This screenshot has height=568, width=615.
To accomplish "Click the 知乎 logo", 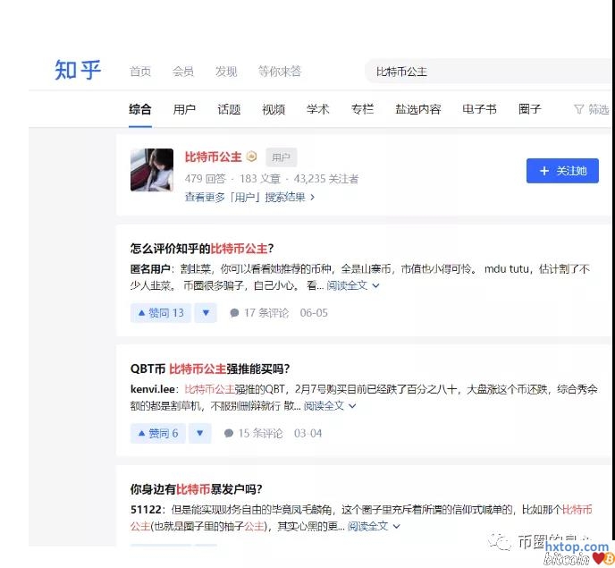I will [x=78, y=71].
